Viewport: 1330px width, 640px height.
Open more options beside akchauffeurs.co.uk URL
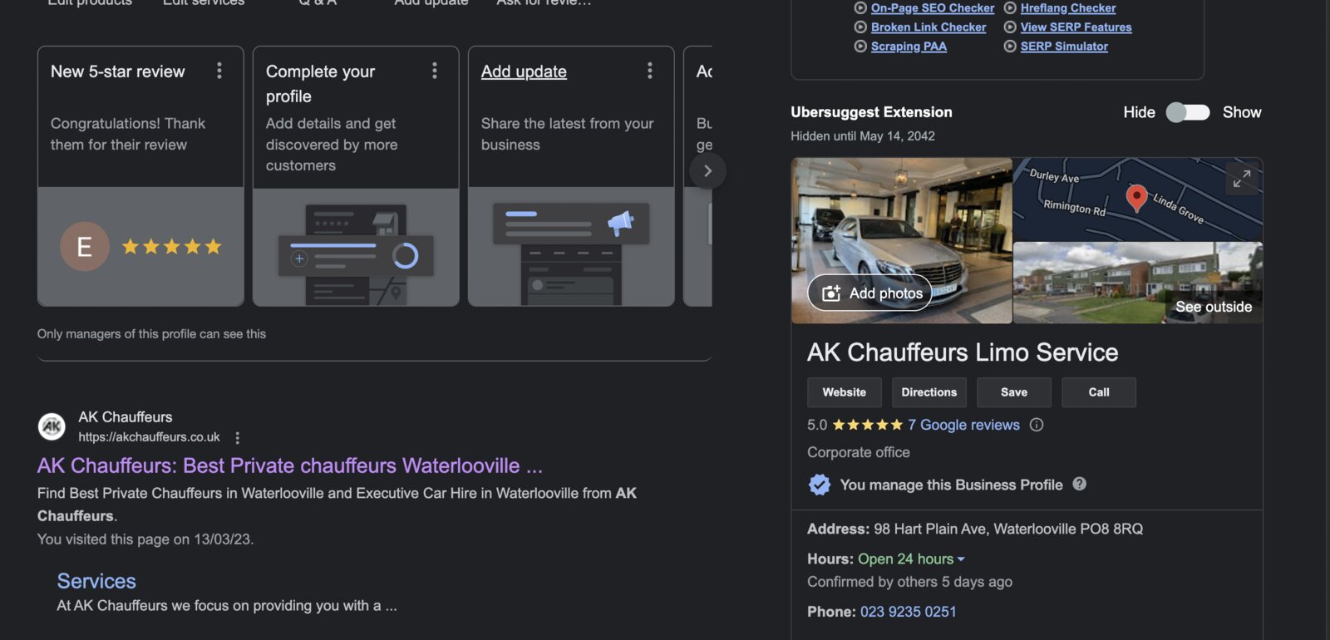[238, 437]
